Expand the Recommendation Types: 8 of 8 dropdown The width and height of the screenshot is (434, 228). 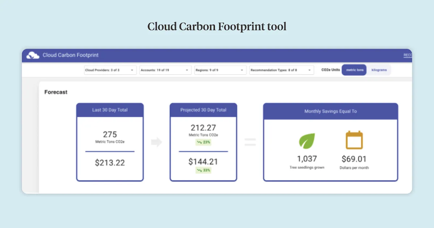click(281, 70)
